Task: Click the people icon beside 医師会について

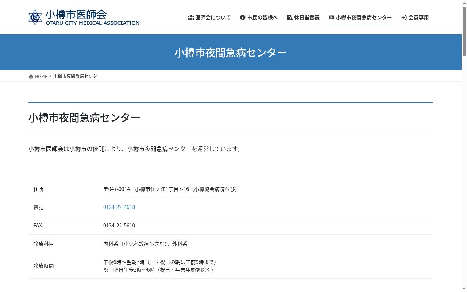Action: 190,18
